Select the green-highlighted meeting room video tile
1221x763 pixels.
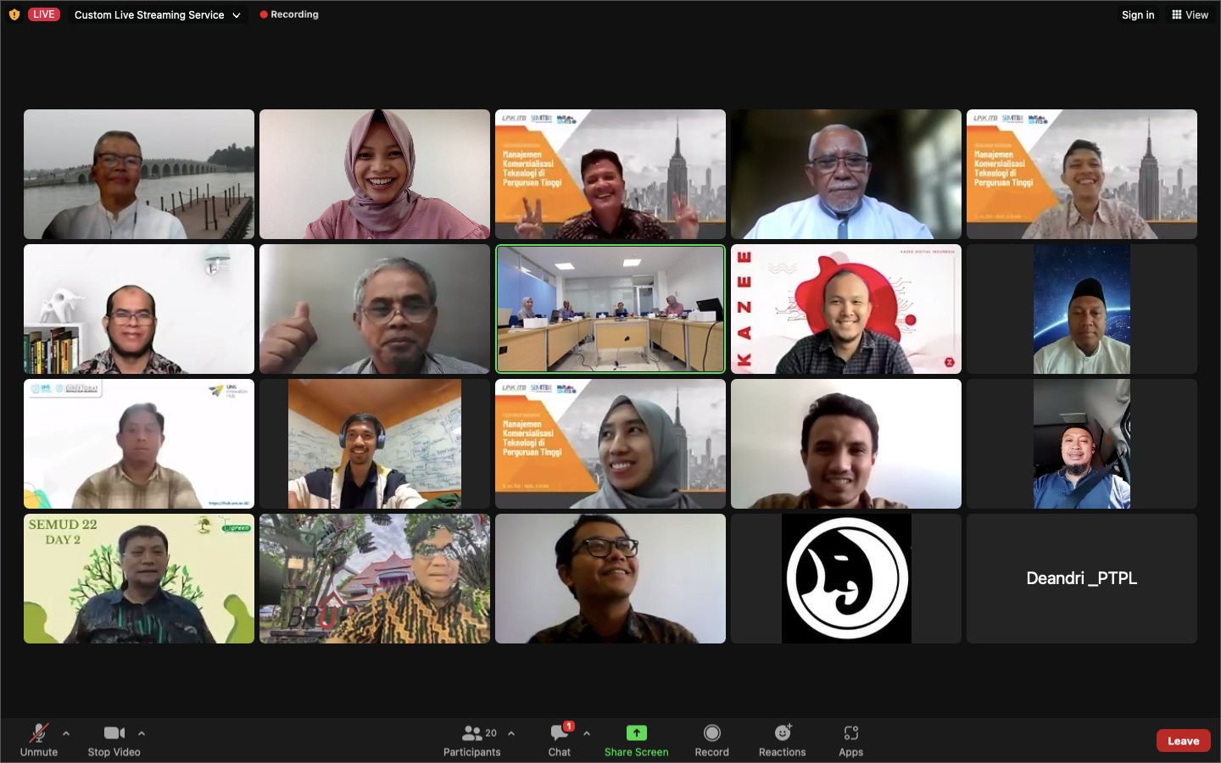[610, 309]
